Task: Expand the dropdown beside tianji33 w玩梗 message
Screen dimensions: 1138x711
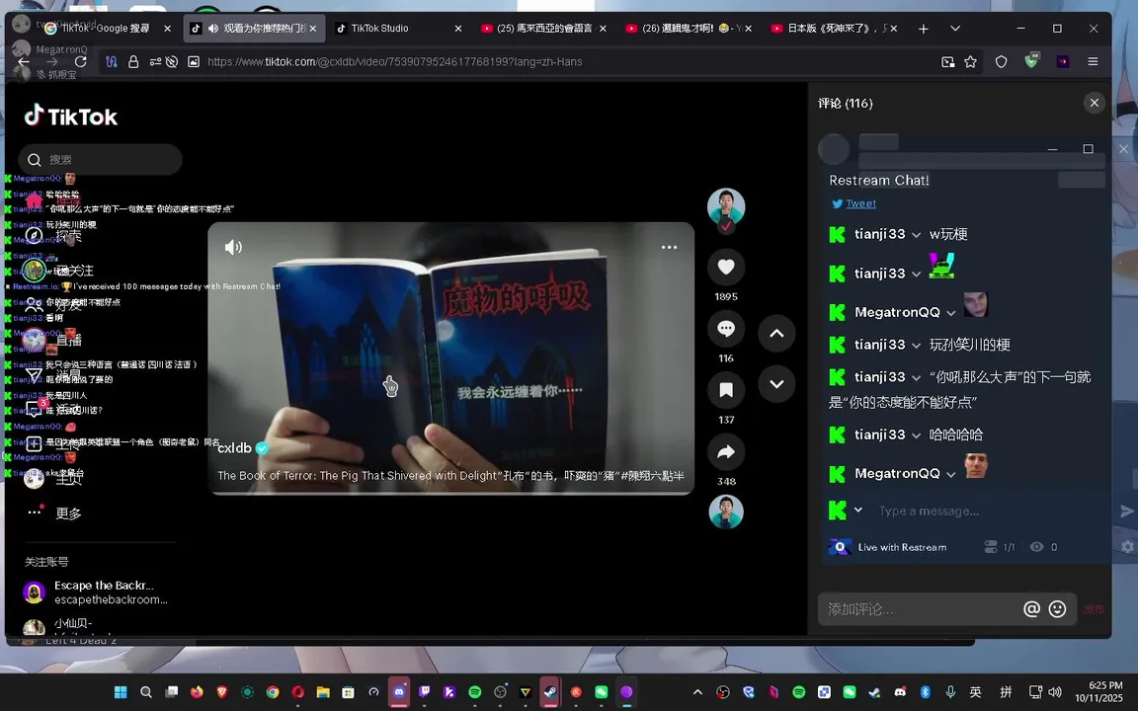Action: (x=916, y=235)
